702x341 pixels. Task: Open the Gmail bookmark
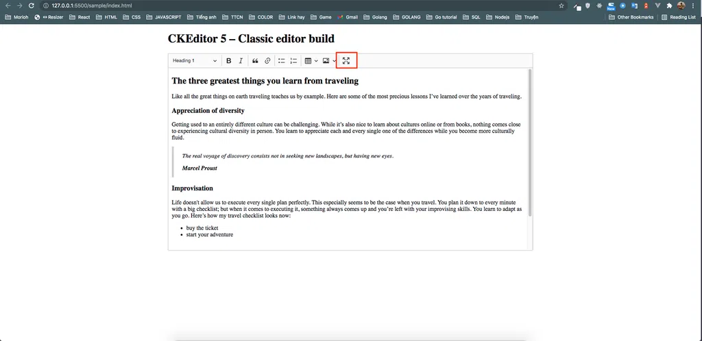click(x=348, y=17)
